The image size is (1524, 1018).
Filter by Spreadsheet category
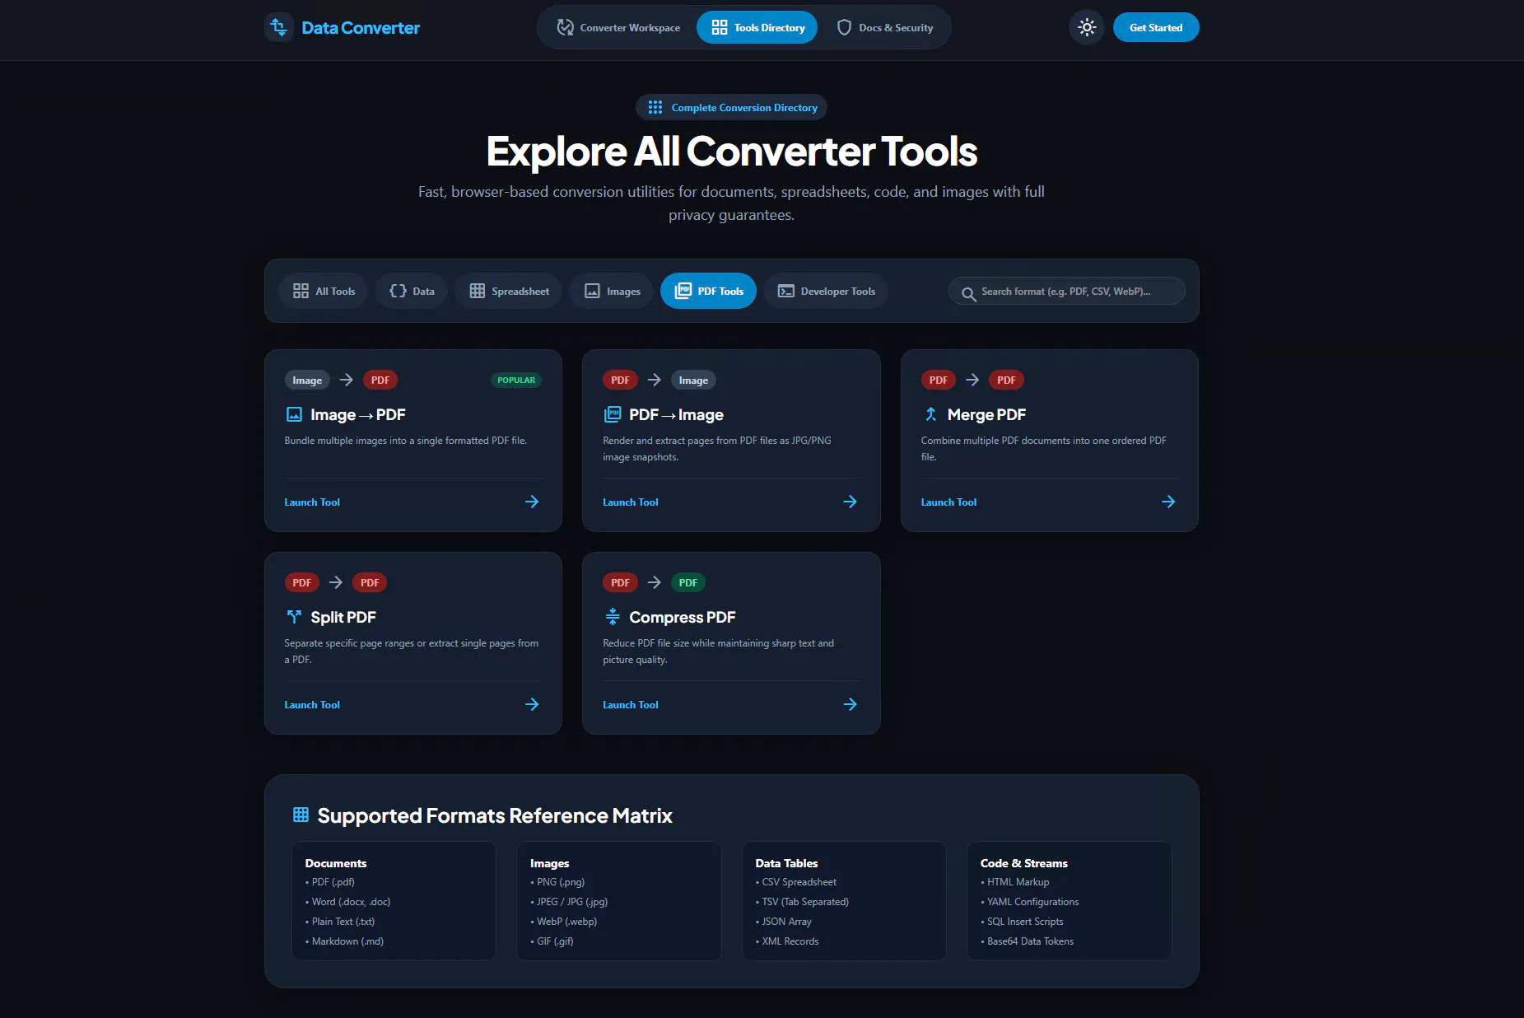(509, 291)
